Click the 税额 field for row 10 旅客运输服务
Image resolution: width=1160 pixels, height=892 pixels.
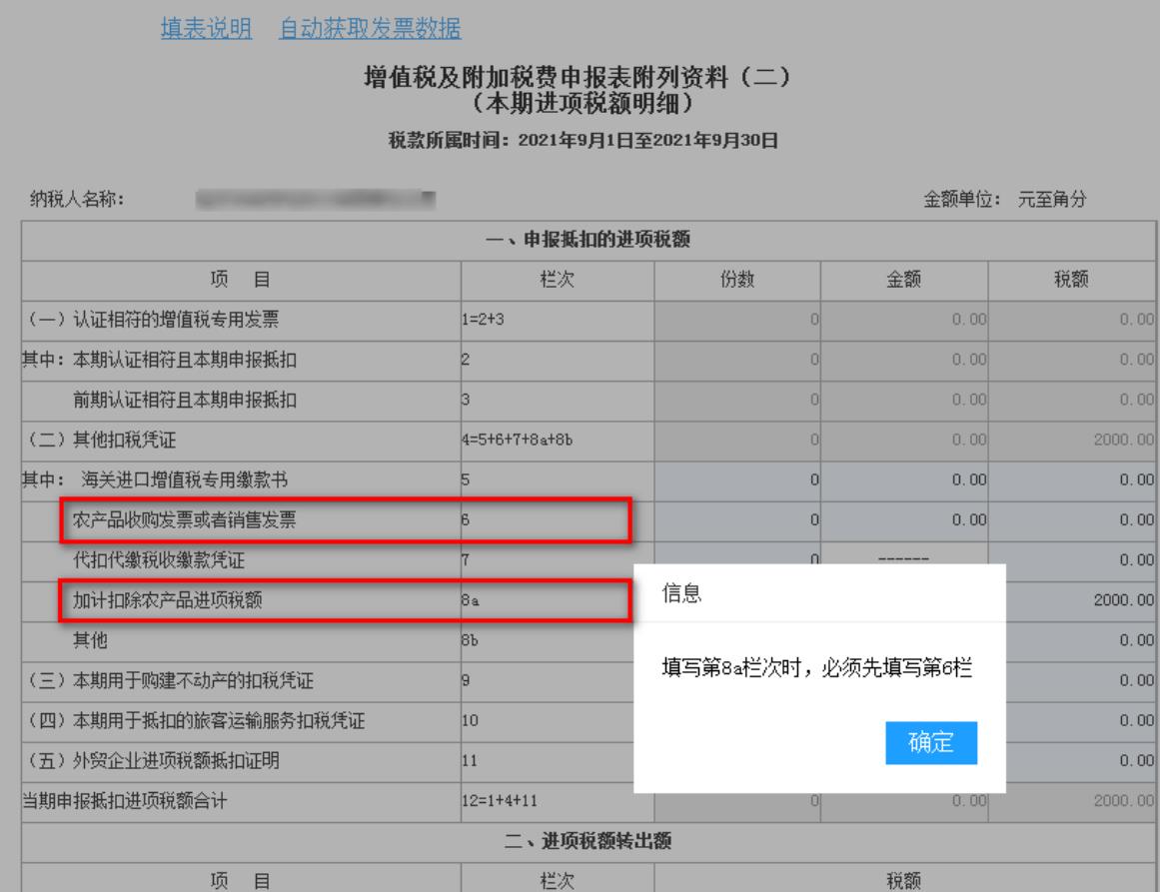tap(1073, 722)
